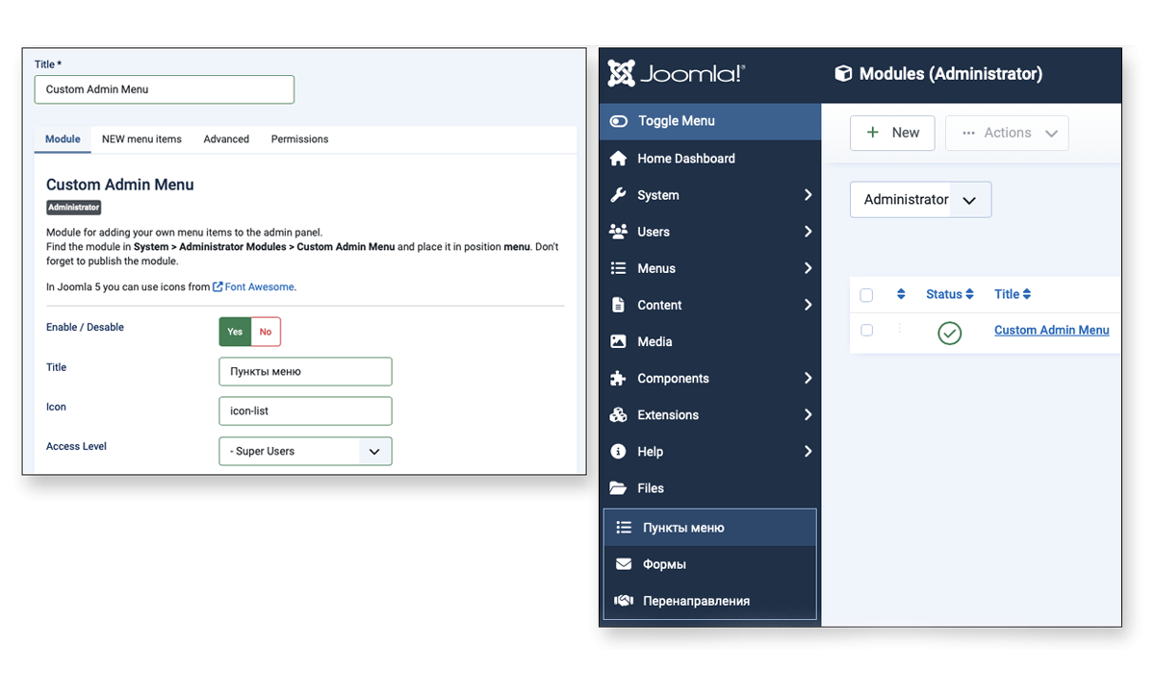Click the Users group icon
This screenshot has width=1155, height=695.
[619, 232]
